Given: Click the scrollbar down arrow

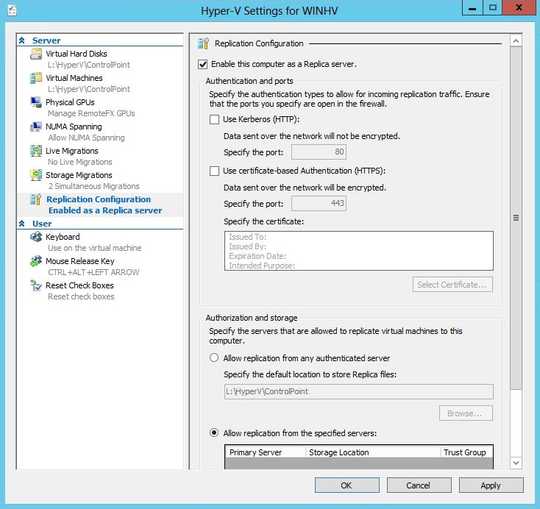Looking at the screenshot, I should (x=516, y=463).
